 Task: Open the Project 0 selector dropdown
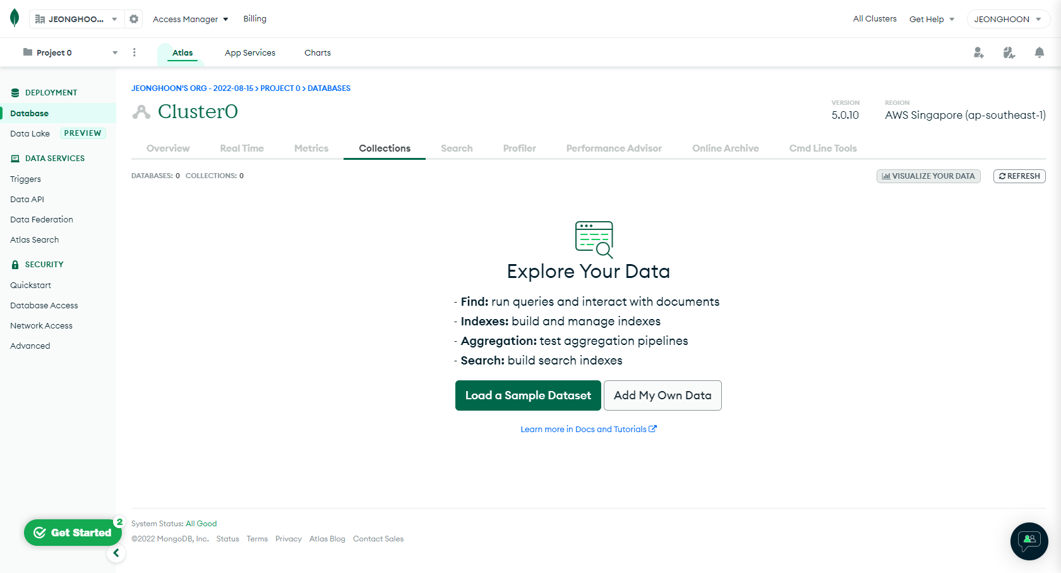tap(70, 52)
